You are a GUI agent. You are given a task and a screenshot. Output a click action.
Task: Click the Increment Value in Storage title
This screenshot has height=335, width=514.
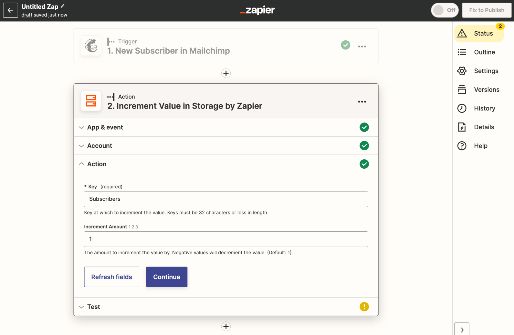click(x=185, y=106)
